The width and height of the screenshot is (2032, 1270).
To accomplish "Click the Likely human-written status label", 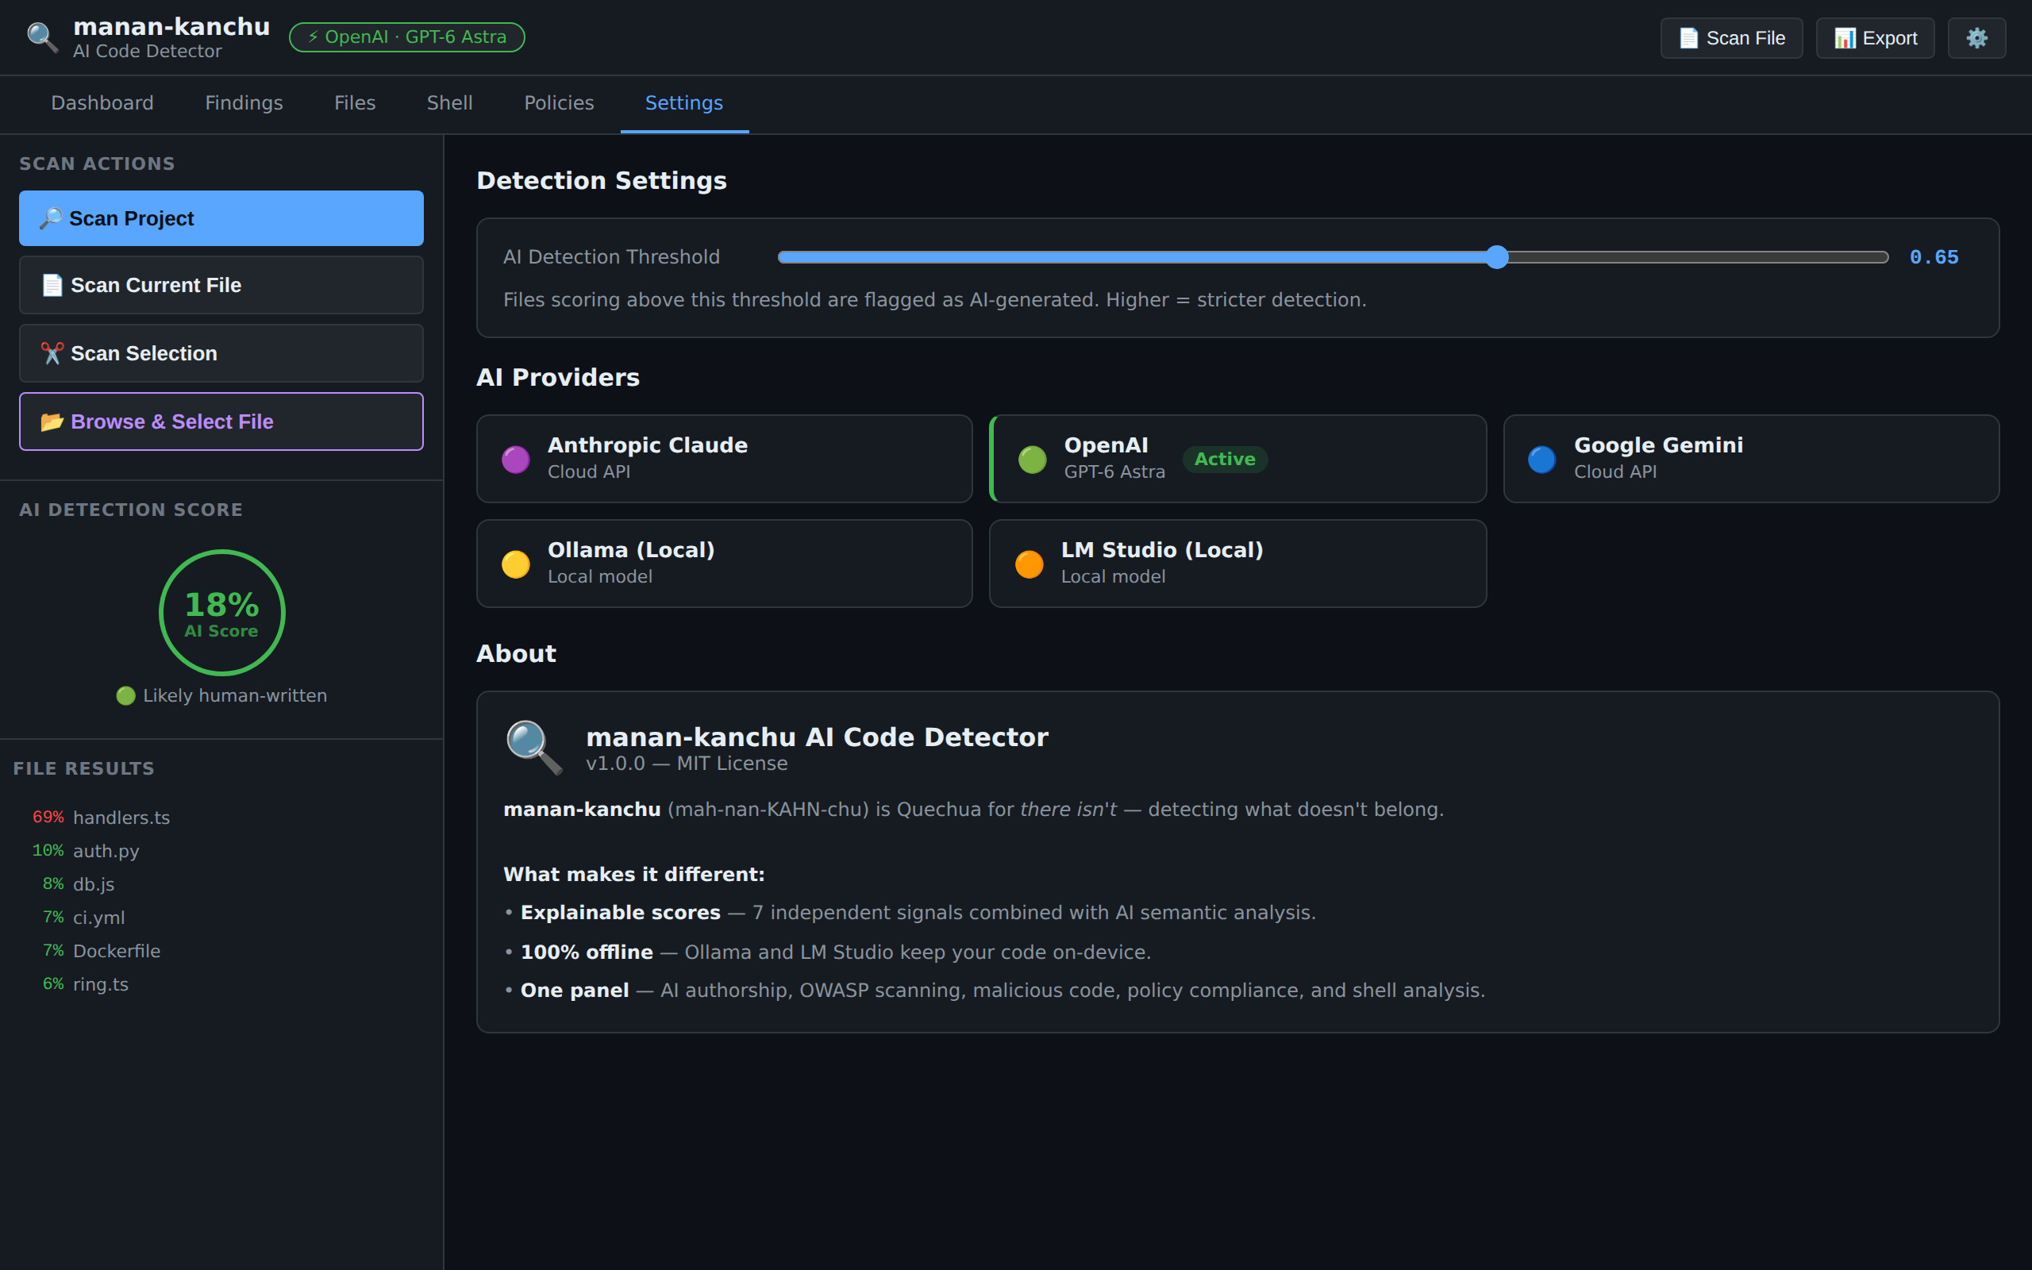I will (x=221, y=695).
